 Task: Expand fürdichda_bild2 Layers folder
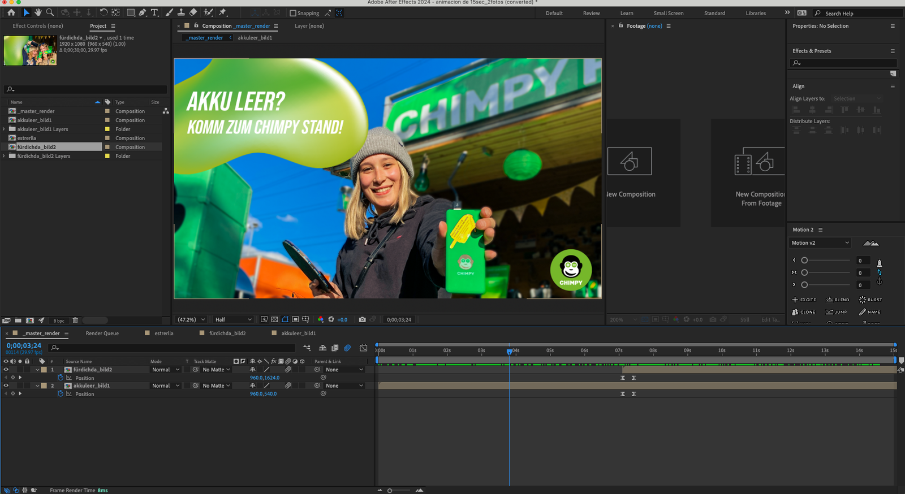pos(4,156)
